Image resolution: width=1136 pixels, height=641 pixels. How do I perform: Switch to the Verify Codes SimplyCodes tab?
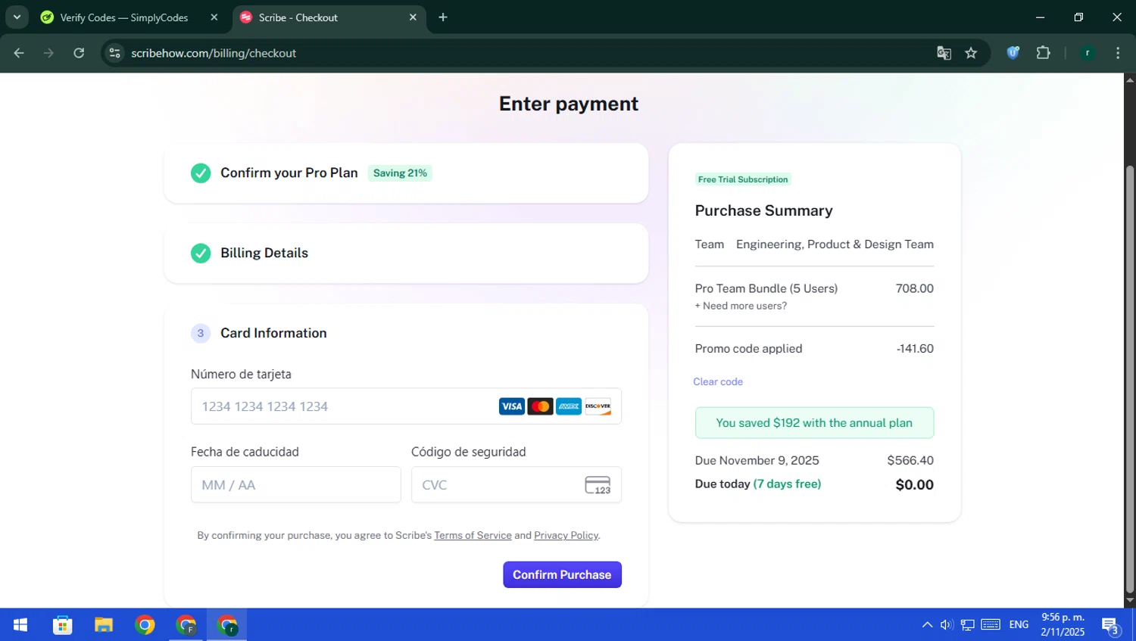click(x=124, y=17)
